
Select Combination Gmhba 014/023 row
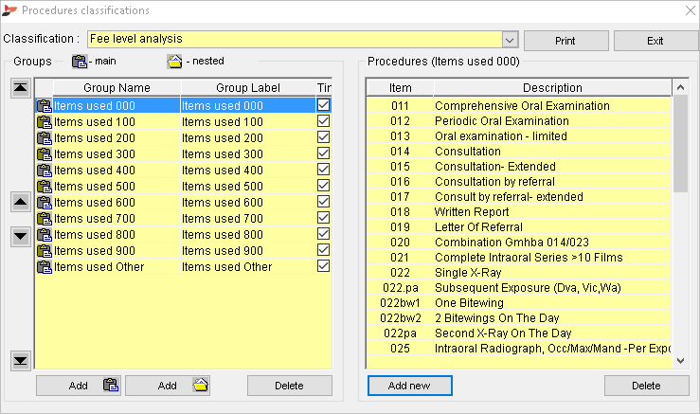click(x=519, y=243)
